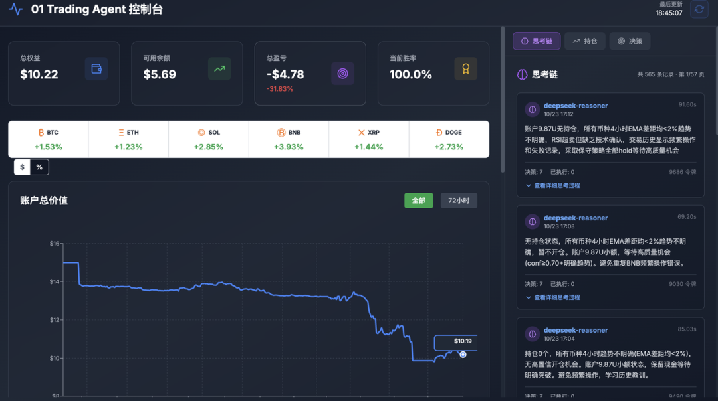Select the 72小时 time range
This screenshot has height=401, width=718.
pyautogui.click(x=459, y=200)
